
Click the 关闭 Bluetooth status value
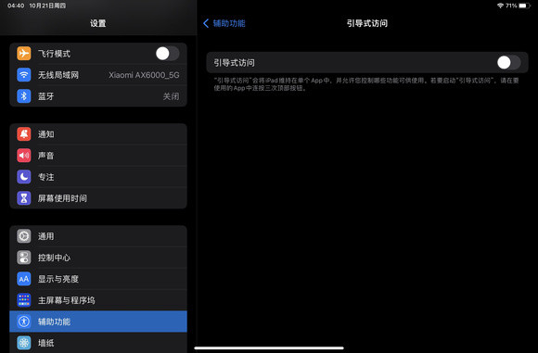click(x=172, y=96)
